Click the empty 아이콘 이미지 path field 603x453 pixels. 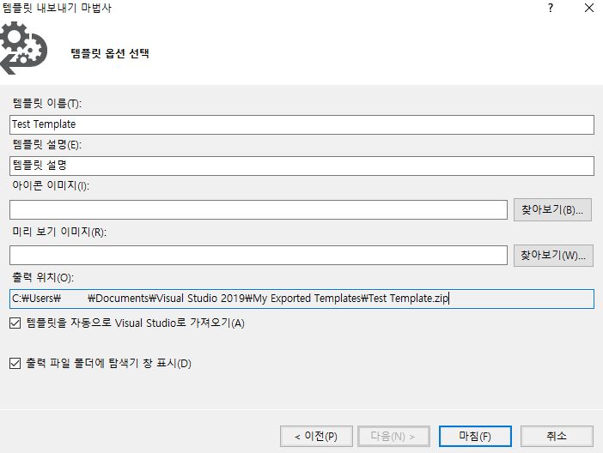[x=259, y=210]
